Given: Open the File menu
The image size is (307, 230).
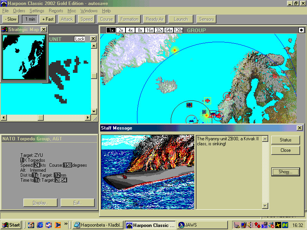Looking at the screenshot, I should tap(5, 11).
